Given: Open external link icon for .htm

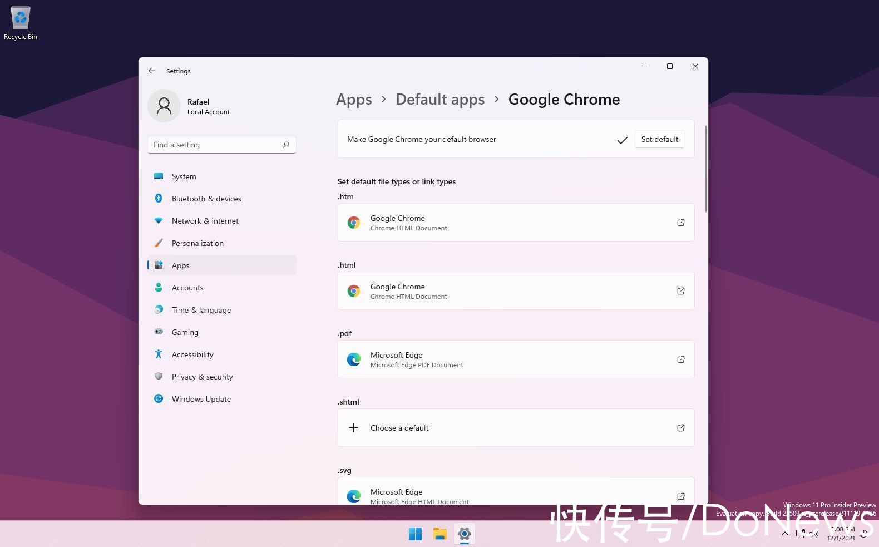Looking at the screenshot, I should coord(680,223).
